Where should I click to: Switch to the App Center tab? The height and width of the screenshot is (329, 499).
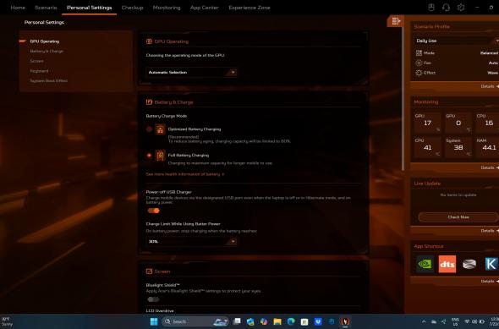point(205,8)
